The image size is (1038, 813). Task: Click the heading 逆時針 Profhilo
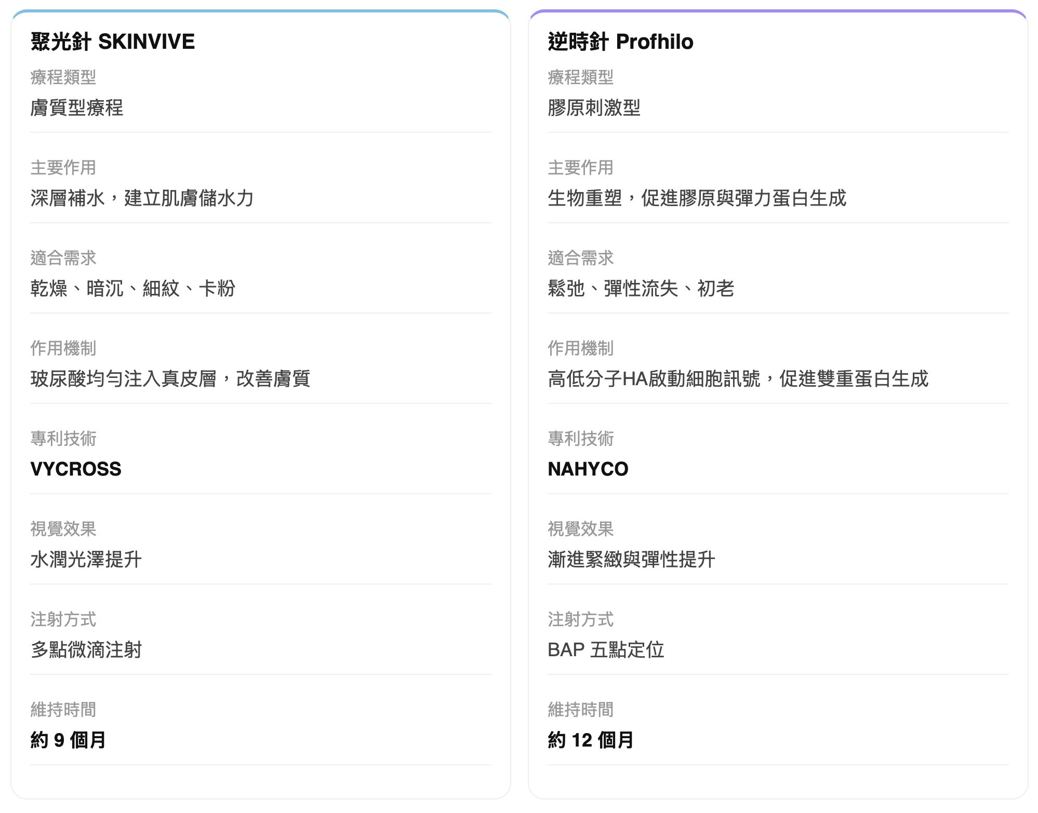point(620,42)
